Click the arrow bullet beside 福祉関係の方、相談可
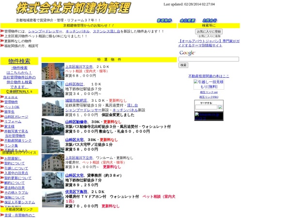This screenshot has width=291, height=218. tap(2, 46)
